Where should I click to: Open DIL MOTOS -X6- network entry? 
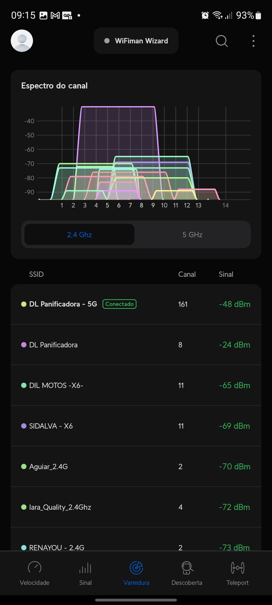pos(136,385)
